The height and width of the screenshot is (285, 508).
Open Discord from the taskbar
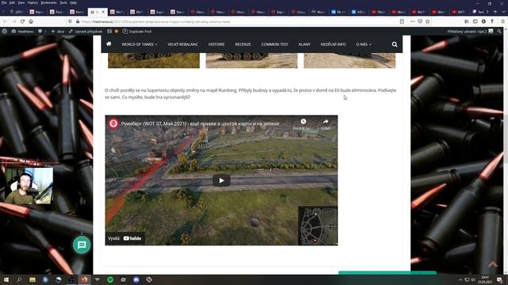coord(136,279)
